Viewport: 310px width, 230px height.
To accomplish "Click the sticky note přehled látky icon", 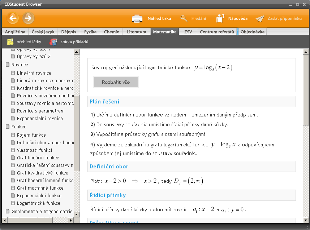I will tap(10, 42).
